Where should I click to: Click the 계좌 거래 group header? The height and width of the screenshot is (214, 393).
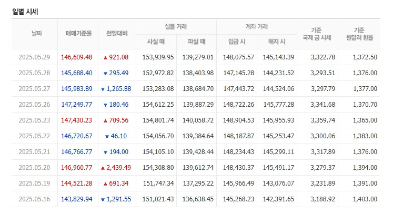pos(257,27)
